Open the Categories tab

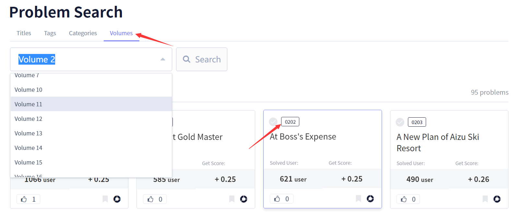[83, 33]
